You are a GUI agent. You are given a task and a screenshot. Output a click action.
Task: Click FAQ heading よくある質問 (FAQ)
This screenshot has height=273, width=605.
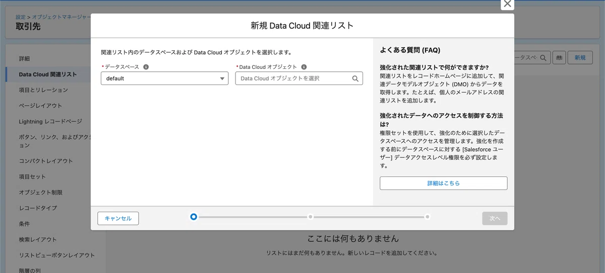[x=410, y=50]
